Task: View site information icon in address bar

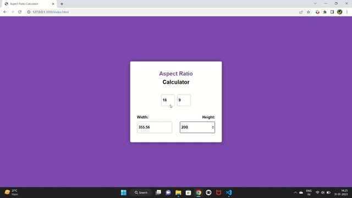Action: point(29,12)
